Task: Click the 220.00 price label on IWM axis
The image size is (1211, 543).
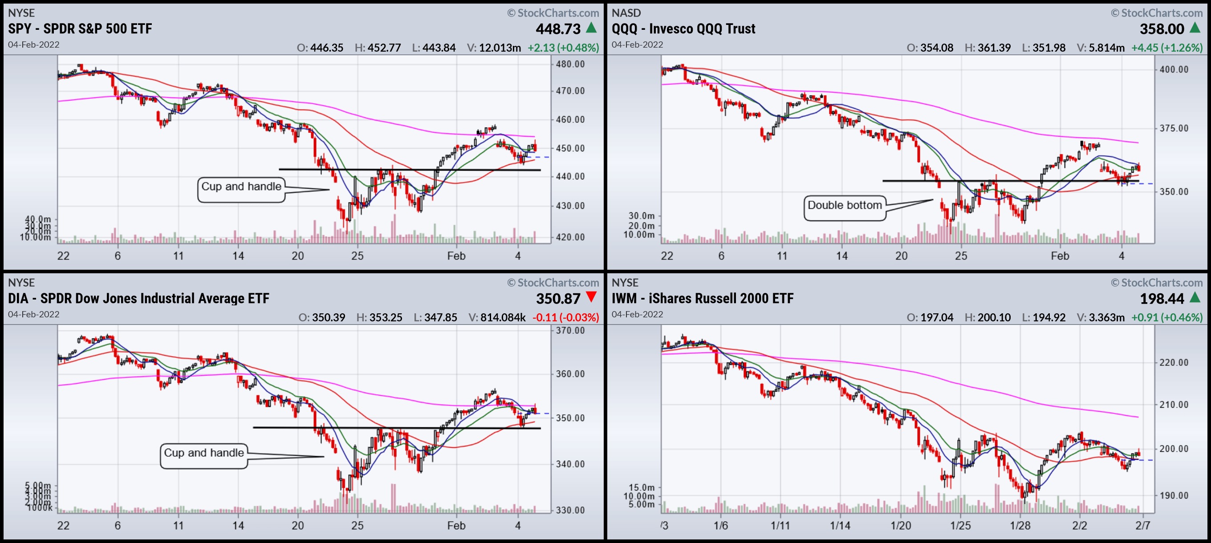Action: click(1174, 363)
